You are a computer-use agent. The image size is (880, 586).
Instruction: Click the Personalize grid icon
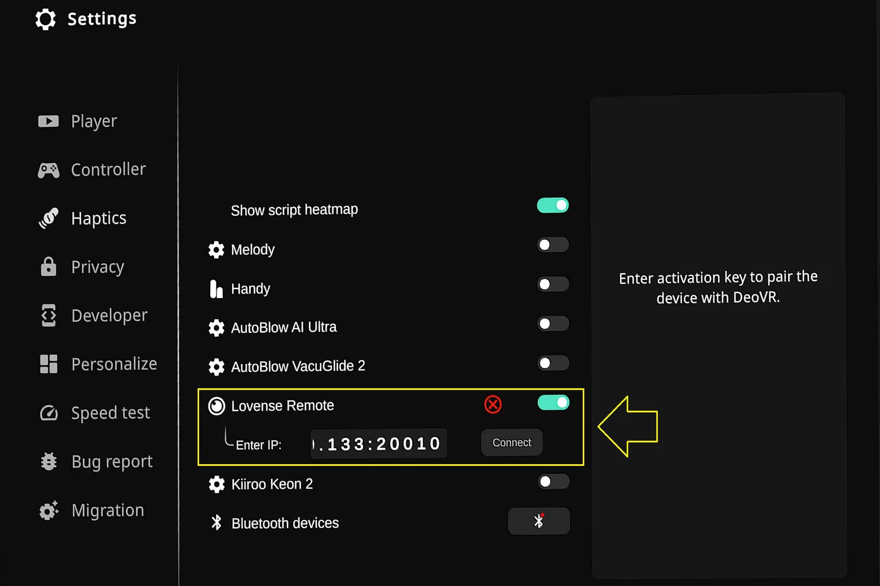click(x=49, y=364)
